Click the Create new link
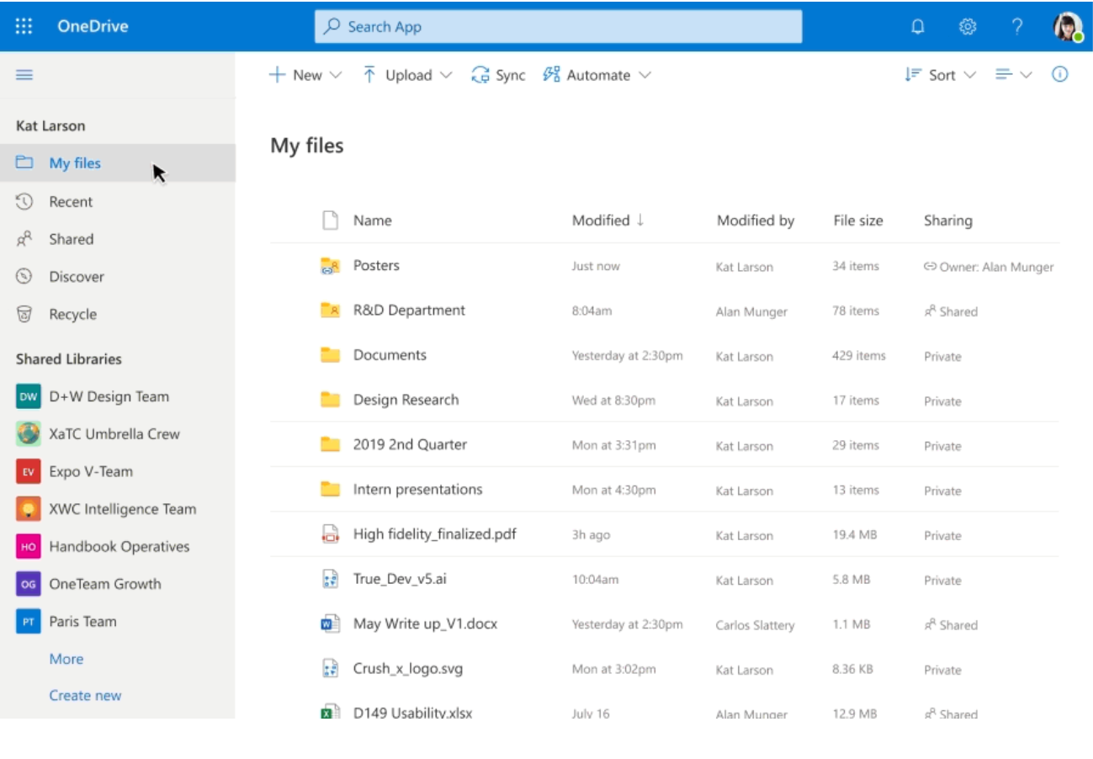Image resolution: width=1093 pixels, height=759 pixels. pos(85,696)
